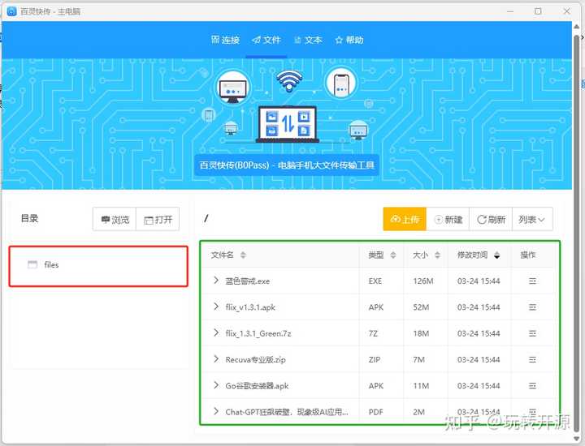Click file name Recuva专业版.zip

click(x=256, y=359)
